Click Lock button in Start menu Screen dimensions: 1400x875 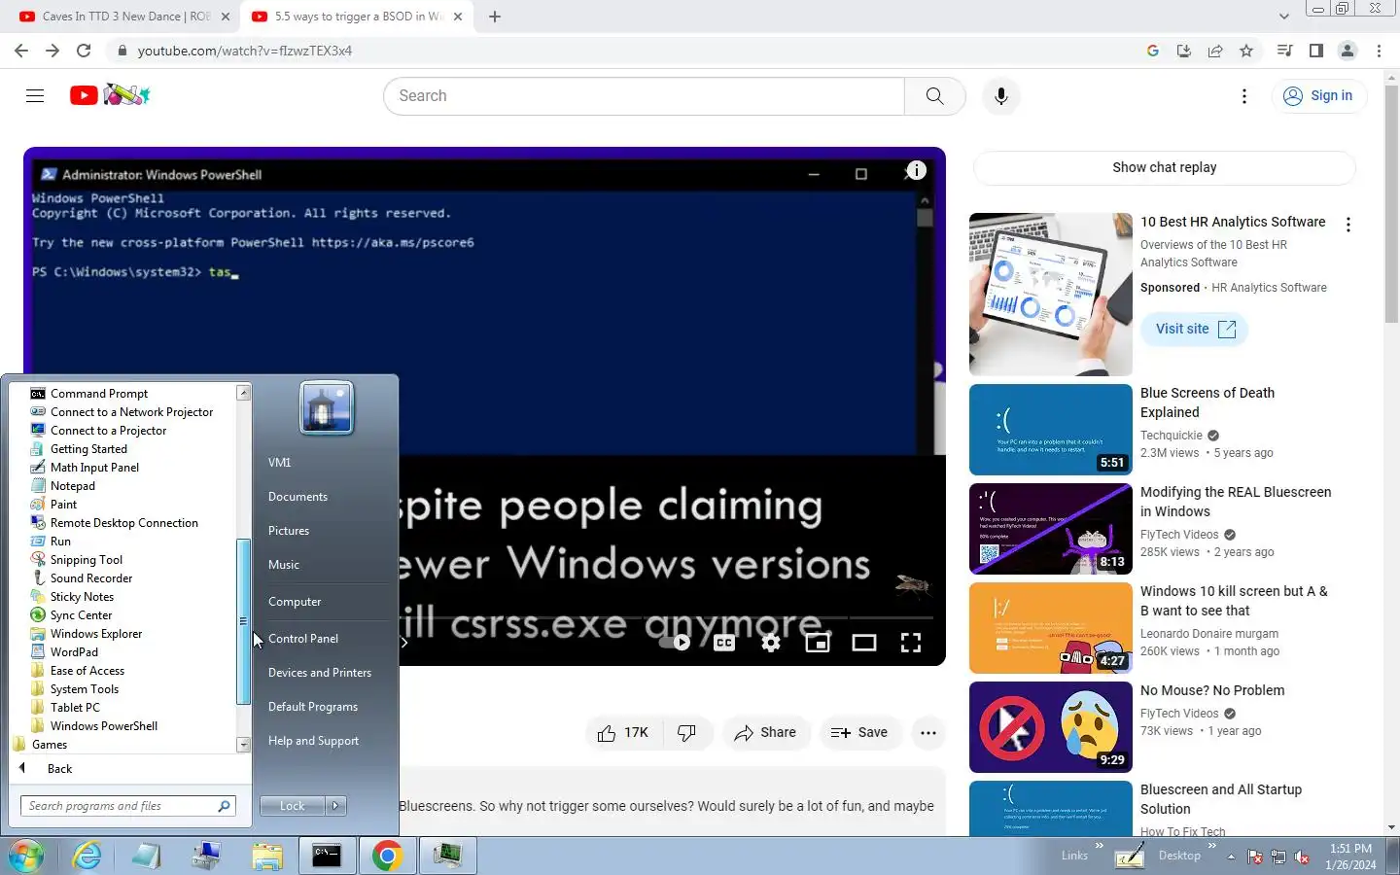coord(293,806)
